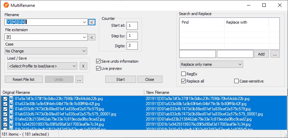Click the MultiRename app icon in title bar
The height and width of the screenshot is (138, 288).
(6, 5)
